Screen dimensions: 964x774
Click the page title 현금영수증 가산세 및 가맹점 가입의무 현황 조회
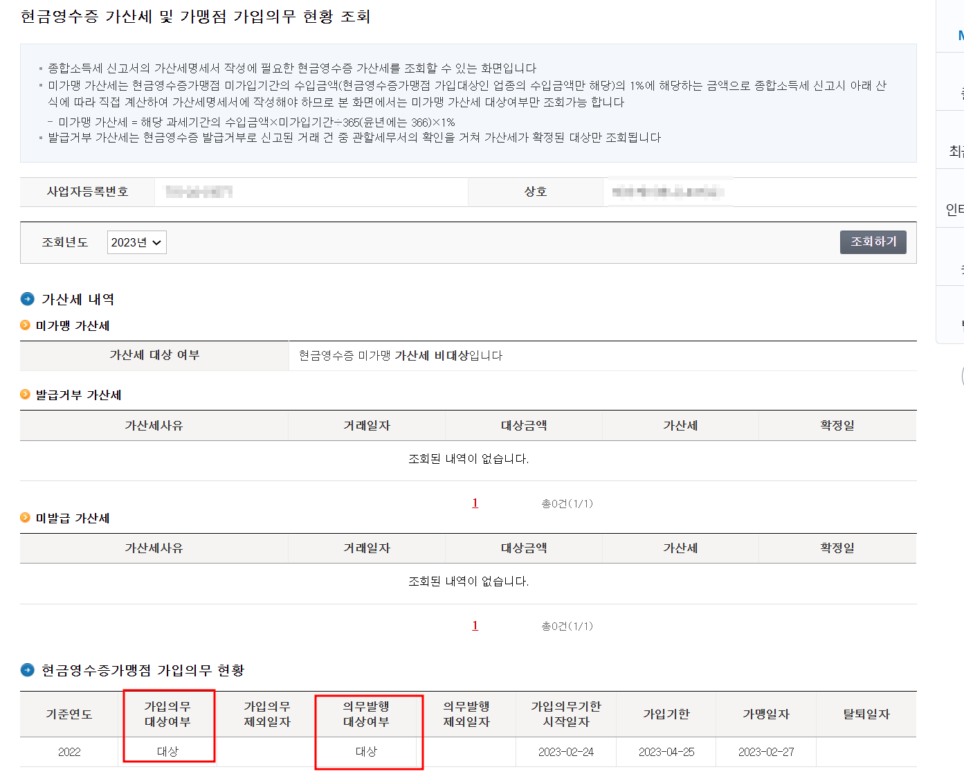[x=196, y=17]
